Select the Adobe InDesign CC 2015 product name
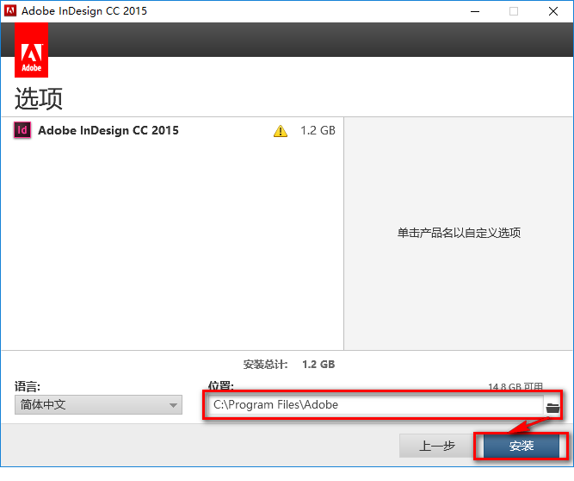Viewport: 574px width, 481px height. 108,130
